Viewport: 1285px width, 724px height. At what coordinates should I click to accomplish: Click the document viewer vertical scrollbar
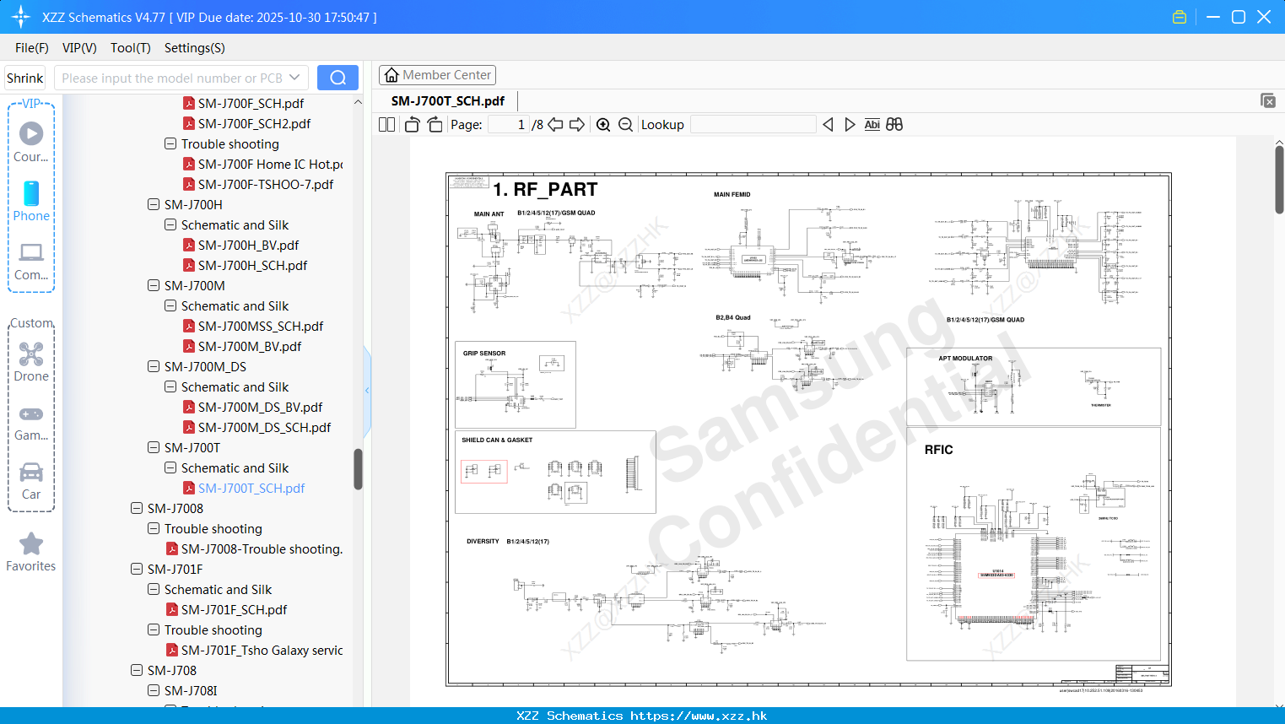1279,180
